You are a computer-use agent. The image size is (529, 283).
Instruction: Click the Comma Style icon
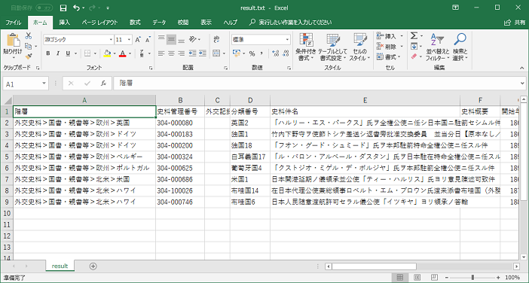click(x=261, y=53)
